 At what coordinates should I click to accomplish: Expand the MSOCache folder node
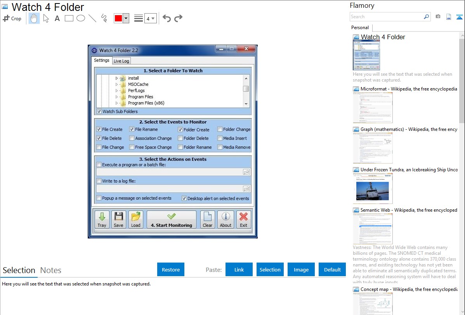116,84
